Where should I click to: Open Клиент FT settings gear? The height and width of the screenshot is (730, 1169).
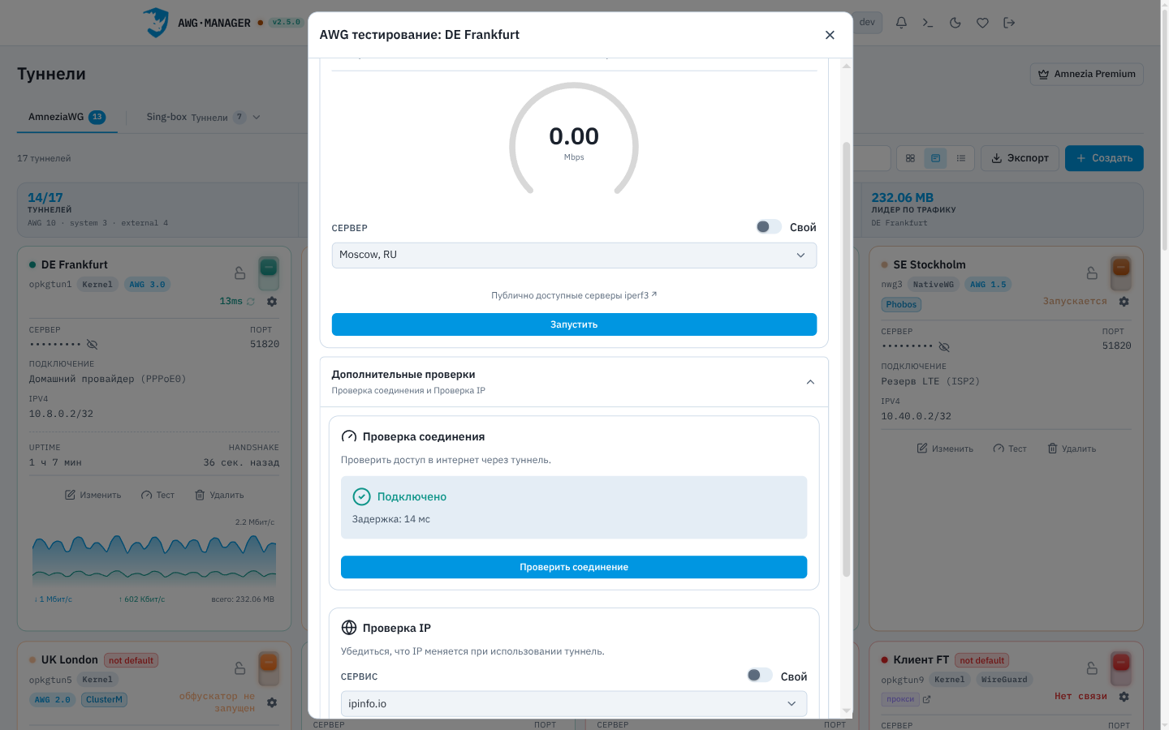pyautogui.click(x=1124, y=697)
